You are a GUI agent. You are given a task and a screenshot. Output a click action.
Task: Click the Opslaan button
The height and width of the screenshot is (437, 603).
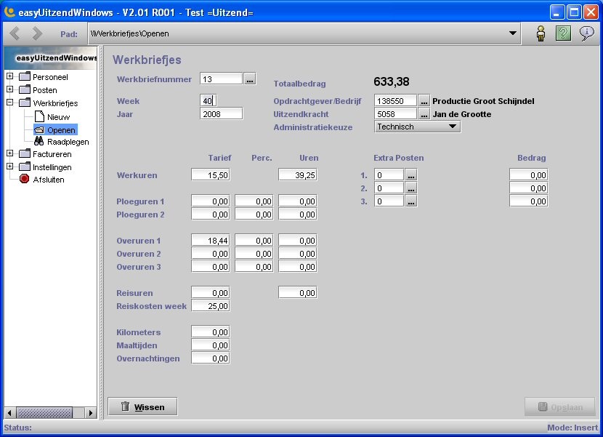coord(560,406)
